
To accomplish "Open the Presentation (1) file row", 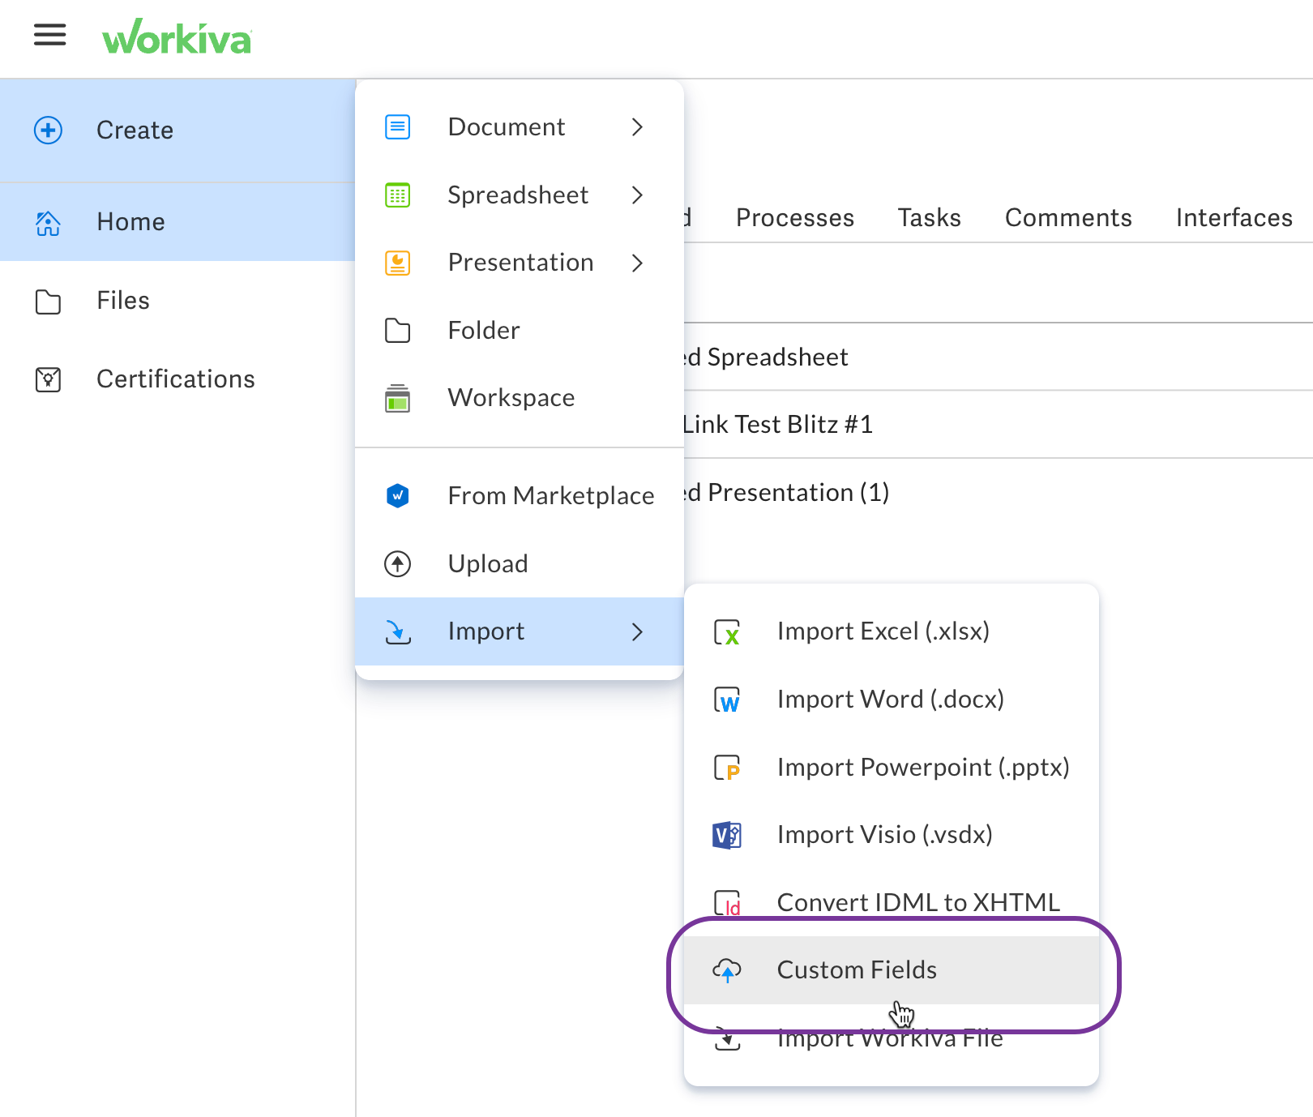I will pos(999,492).
